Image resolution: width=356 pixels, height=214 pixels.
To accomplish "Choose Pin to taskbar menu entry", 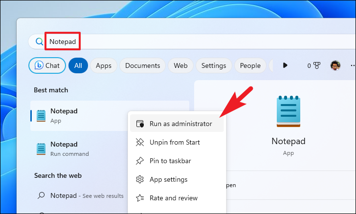I will click(x=177, y=161).
